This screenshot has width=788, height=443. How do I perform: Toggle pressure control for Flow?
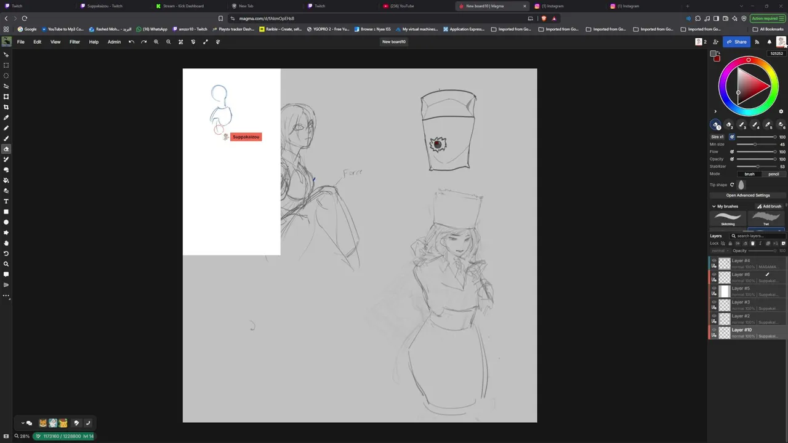click(732, 151)
